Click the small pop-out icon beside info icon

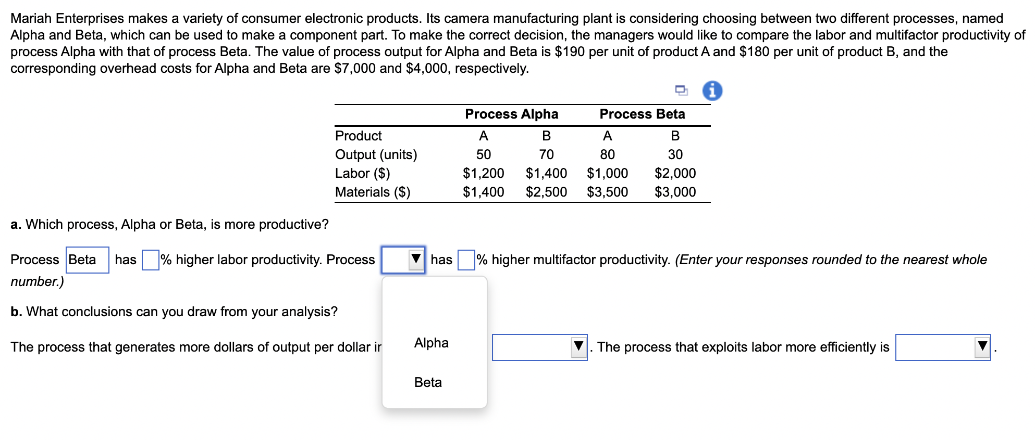coord(681,91)
